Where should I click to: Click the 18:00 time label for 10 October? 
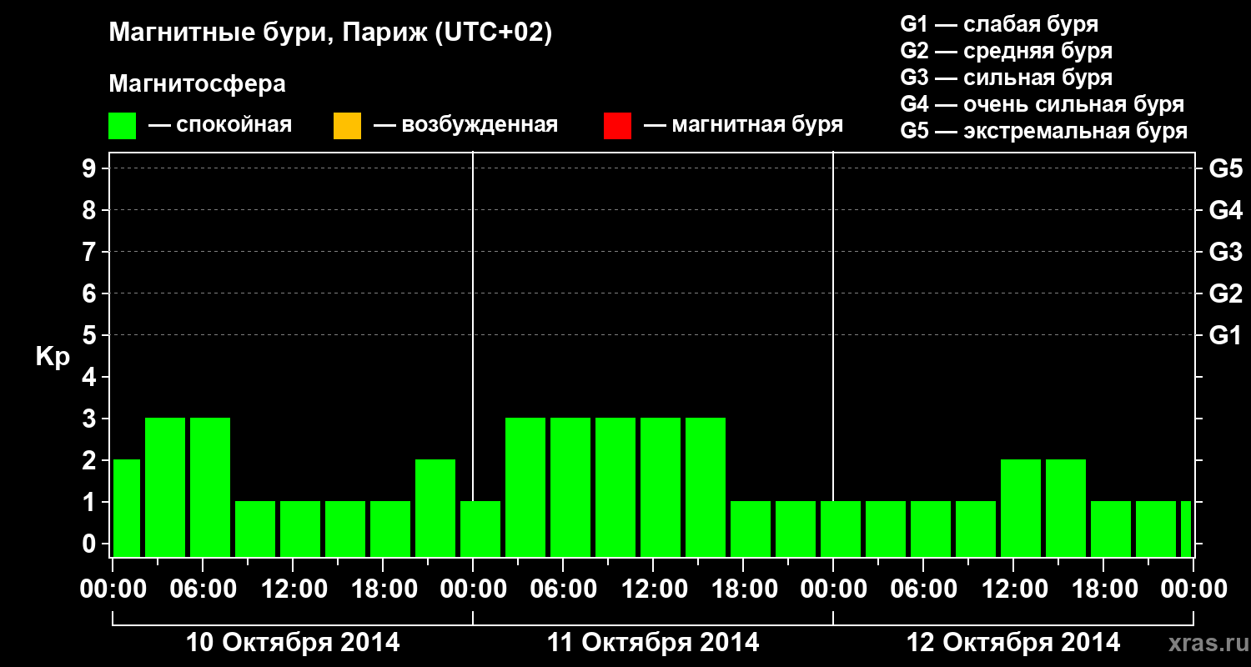pyautogui.click(x=383, y=589)
